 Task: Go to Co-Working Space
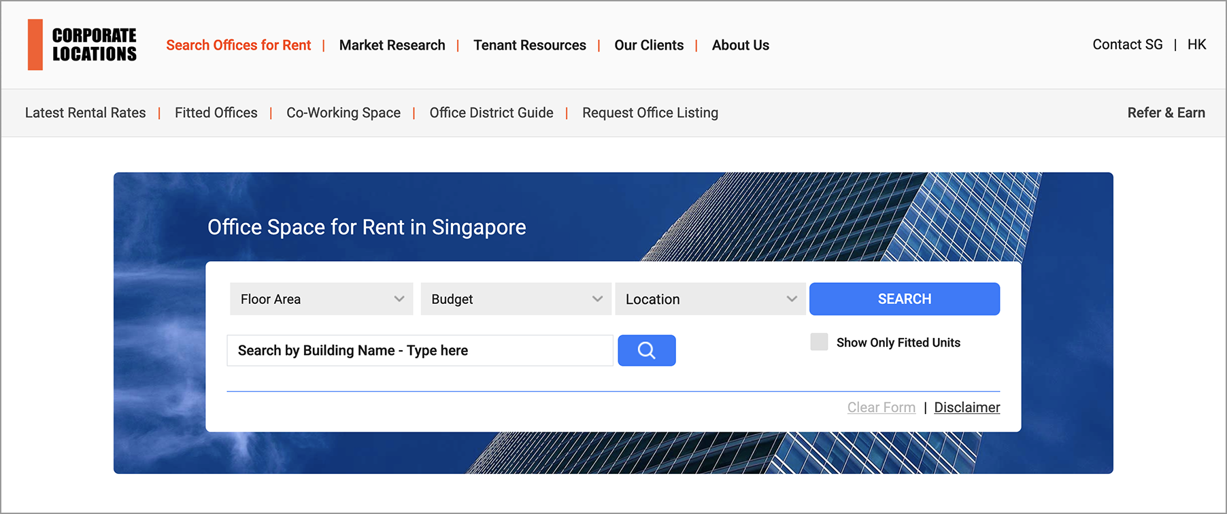343,113
